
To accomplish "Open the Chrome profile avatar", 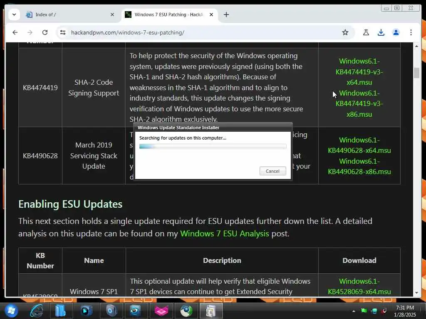I will click(x=396, y=32).
